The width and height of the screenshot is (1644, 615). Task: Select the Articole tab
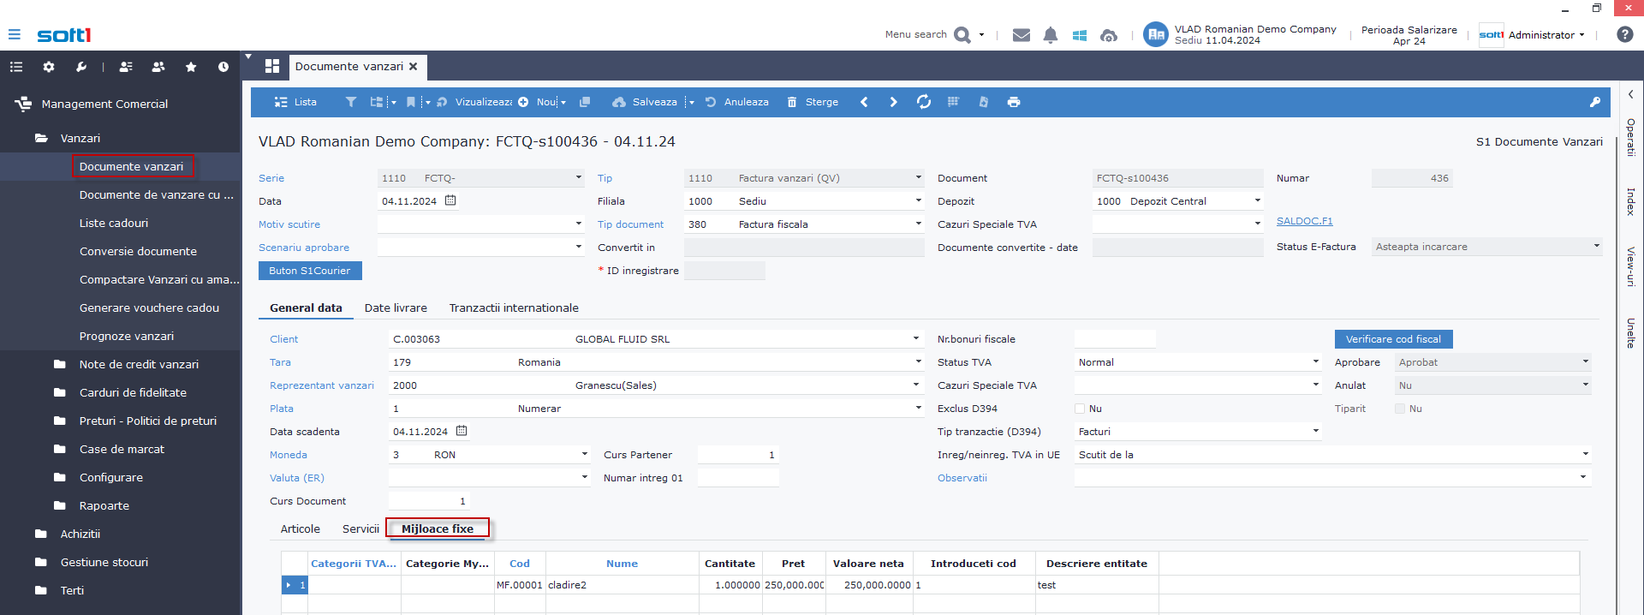pos(301,528)
